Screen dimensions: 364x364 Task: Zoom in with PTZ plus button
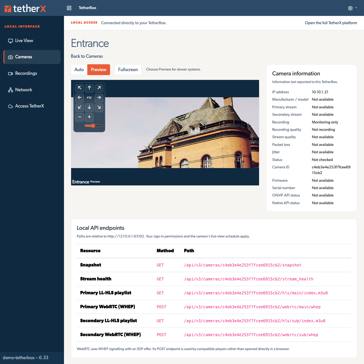[89, 117]
